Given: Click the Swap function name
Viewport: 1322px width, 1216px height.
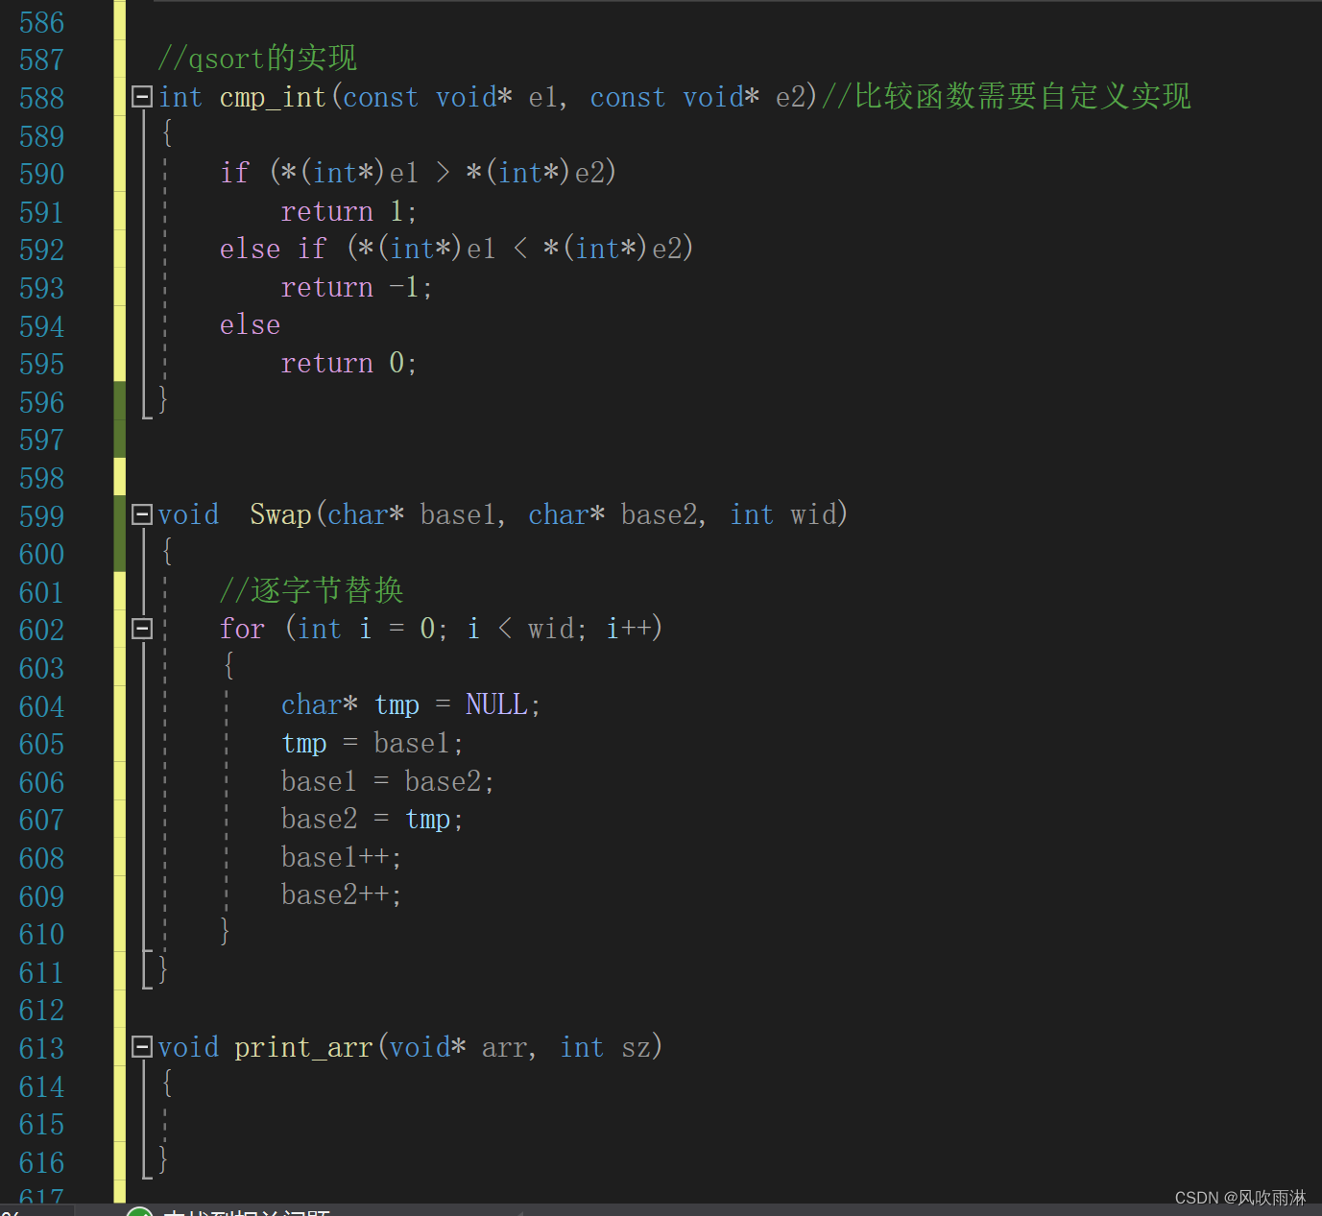Looking at the screenshot, I should pyautogui.click(x=278, y=514).
